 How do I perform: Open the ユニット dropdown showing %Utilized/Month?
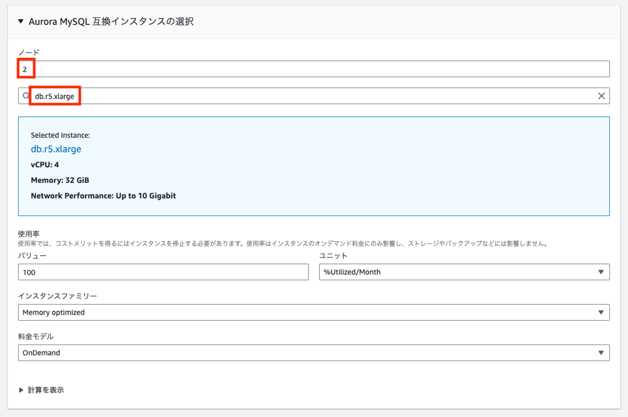point(464,272)
